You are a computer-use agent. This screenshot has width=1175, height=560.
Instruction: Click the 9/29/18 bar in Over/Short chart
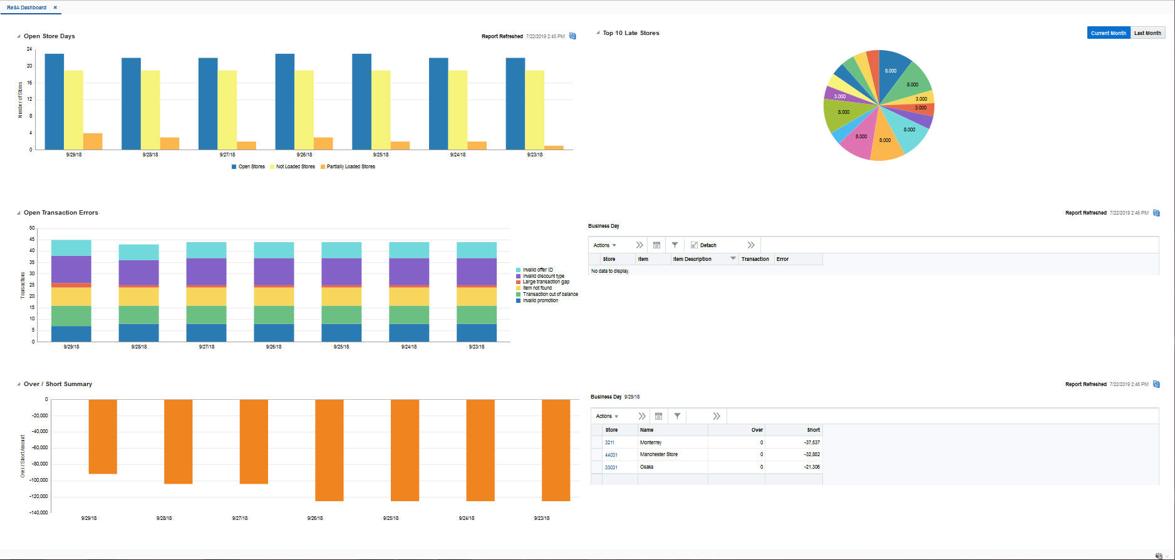click(x=103, y=437)
